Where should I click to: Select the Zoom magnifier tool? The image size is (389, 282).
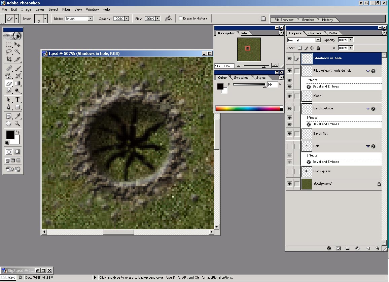(x=17, y=124)
